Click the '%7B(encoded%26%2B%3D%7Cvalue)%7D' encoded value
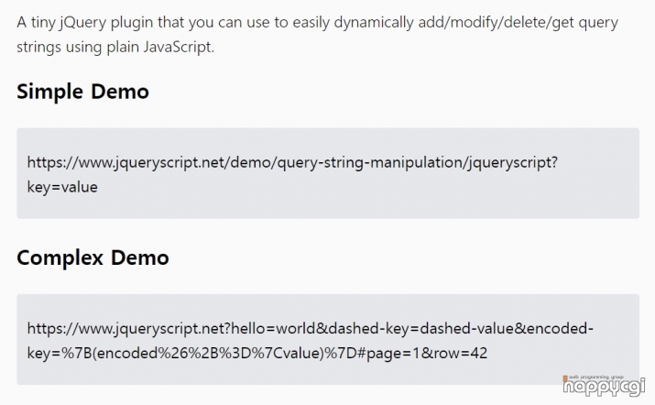Screen dimensions: 655x405 [x=209, y=354]
